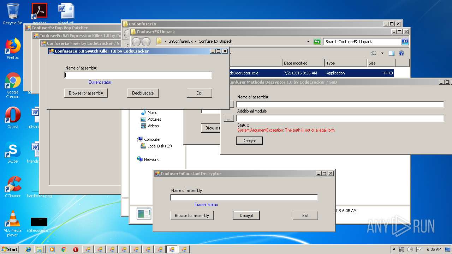Screen dimensions: 452x254
Task: Open dropdown arrow before unConfuserEx breadcrumb
Action: click(166, 41)
